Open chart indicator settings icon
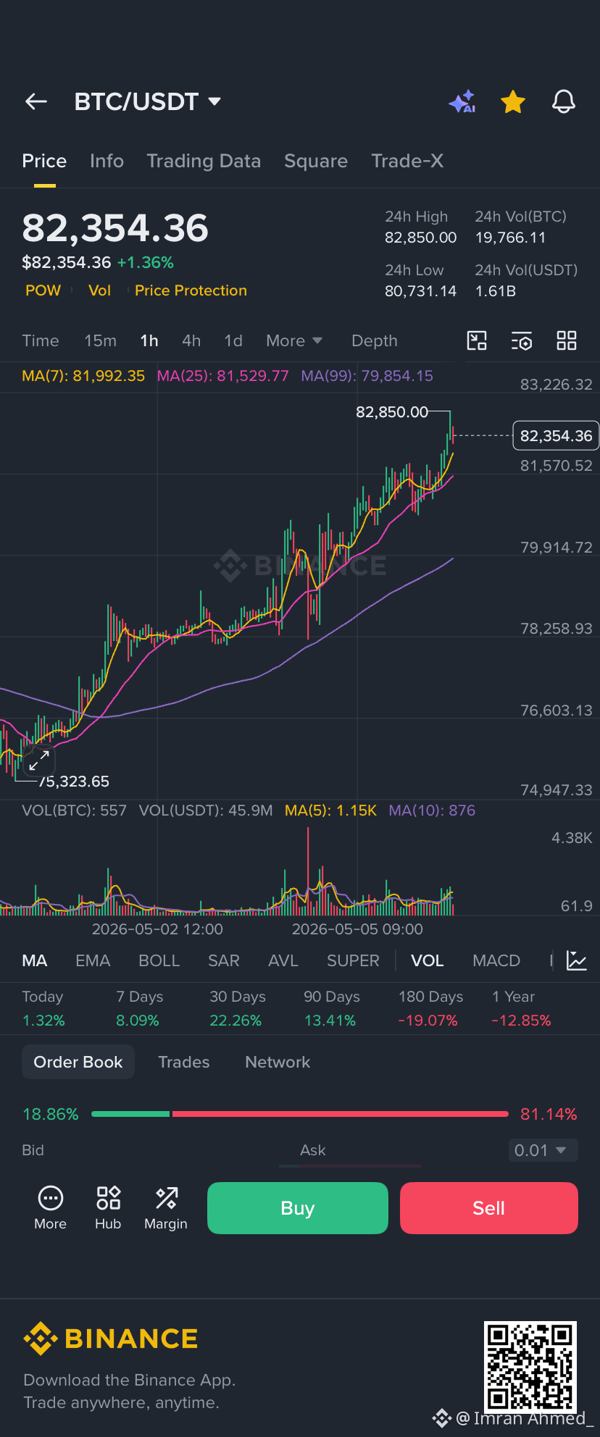Image resolution: width=600 pixels, height=1437 pixels. point(522,340)
